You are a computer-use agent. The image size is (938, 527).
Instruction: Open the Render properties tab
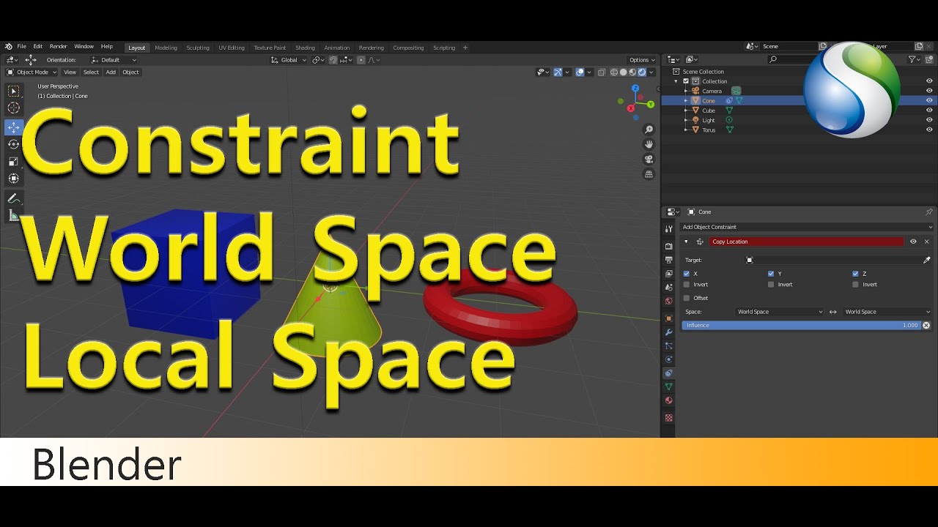[668, 246]
